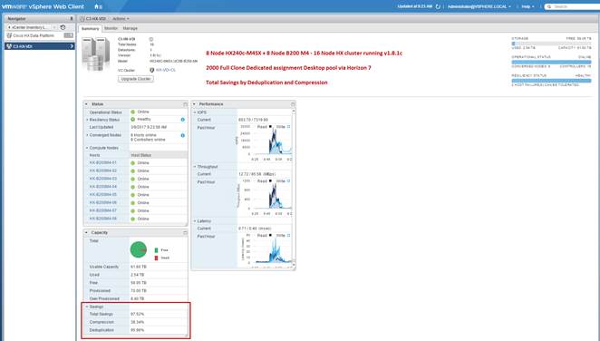Refresh the vSphere Web Client data
This screenshot has height=341, width=600.
click(438, 6)
